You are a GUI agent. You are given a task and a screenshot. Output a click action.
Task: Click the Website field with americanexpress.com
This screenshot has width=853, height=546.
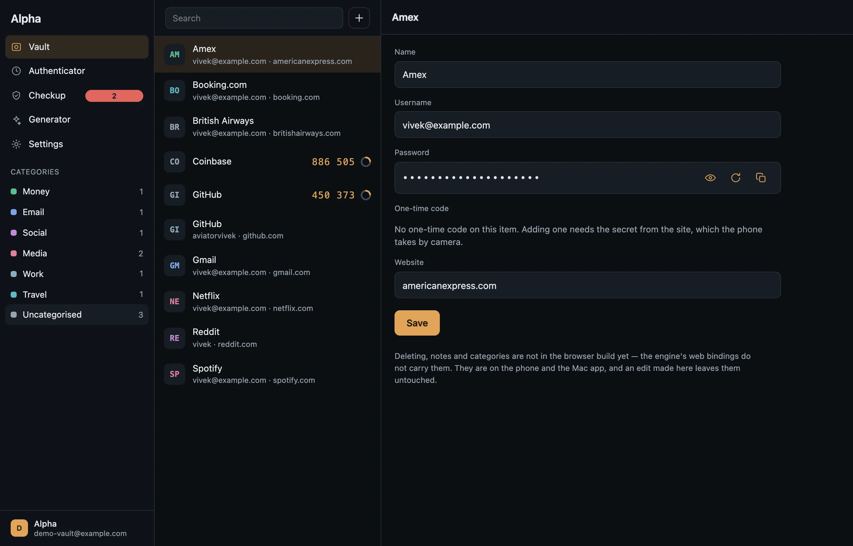coord(587,285)
